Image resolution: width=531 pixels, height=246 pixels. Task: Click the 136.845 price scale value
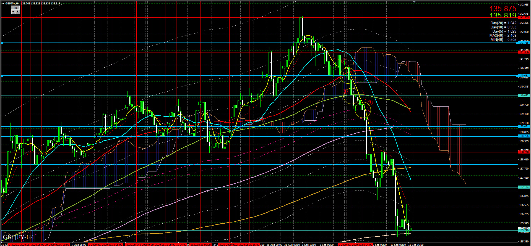click(524, 196)
